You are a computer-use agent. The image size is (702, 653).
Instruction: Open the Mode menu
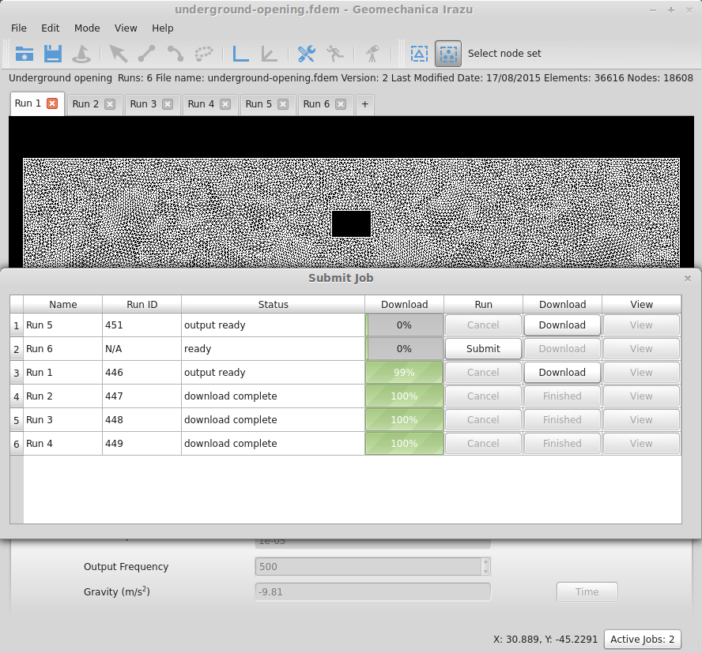click(x=87, y=28)
